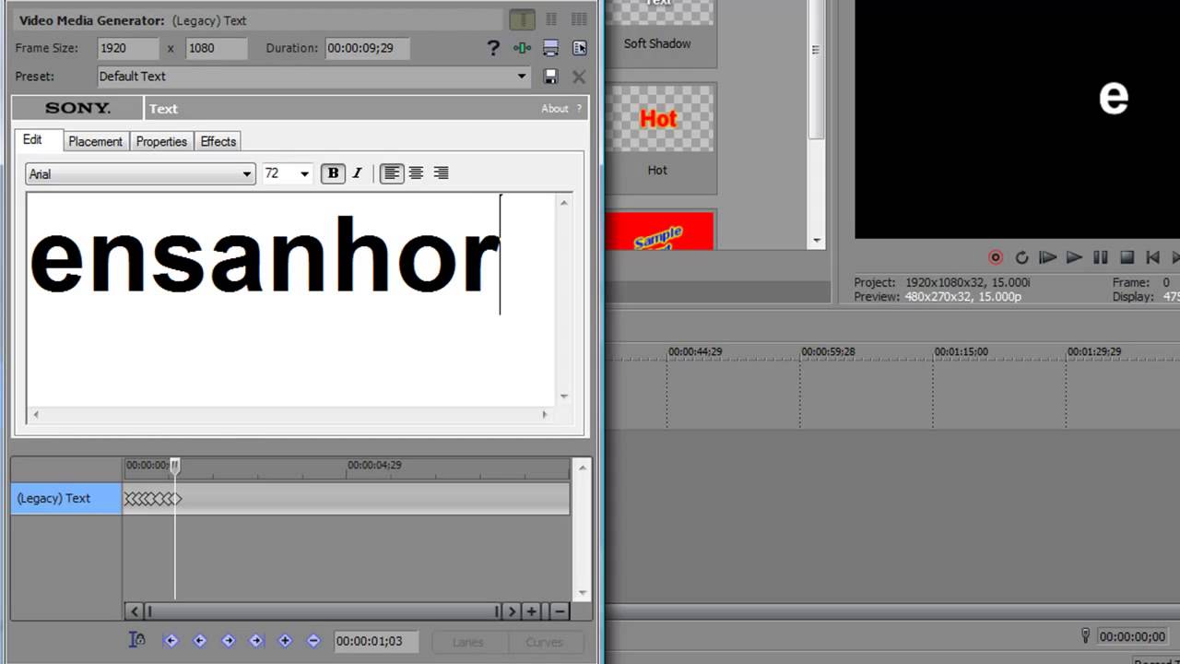This screenshot has width=1180, height=664.
Task: Jump to the first keyframe
Action: 171,641
